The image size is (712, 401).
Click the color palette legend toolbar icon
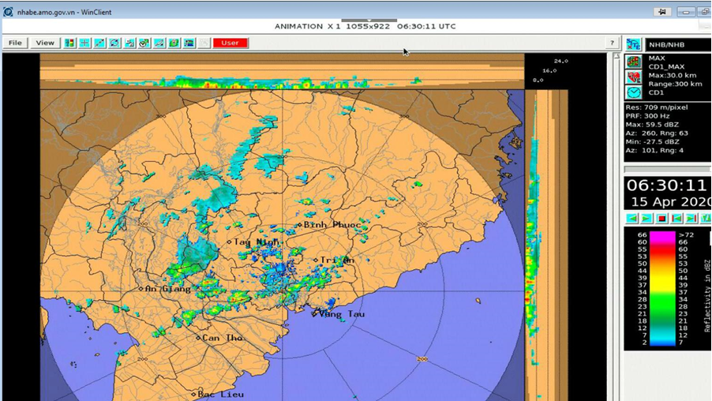pos(69,43)
